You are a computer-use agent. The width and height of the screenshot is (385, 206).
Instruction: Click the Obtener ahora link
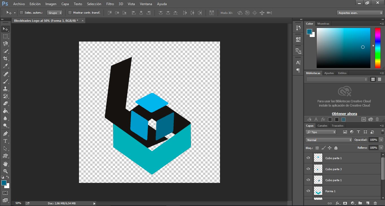point(344,114)
